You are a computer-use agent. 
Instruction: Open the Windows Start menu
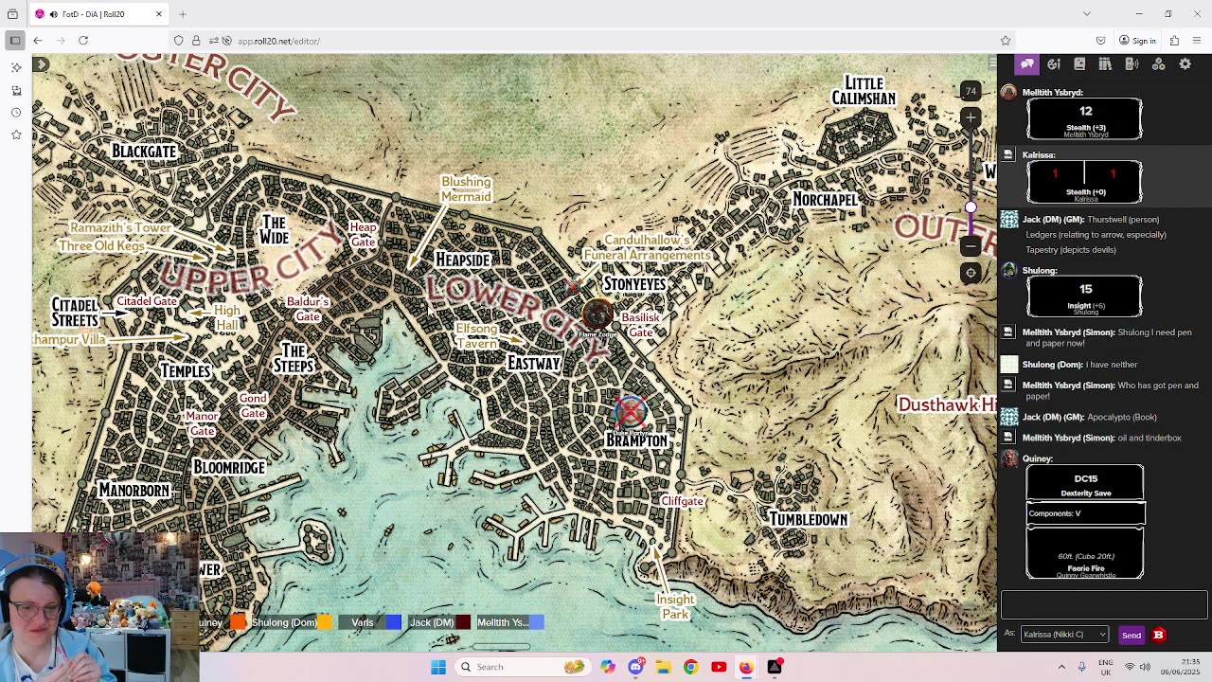pos(438,667)
